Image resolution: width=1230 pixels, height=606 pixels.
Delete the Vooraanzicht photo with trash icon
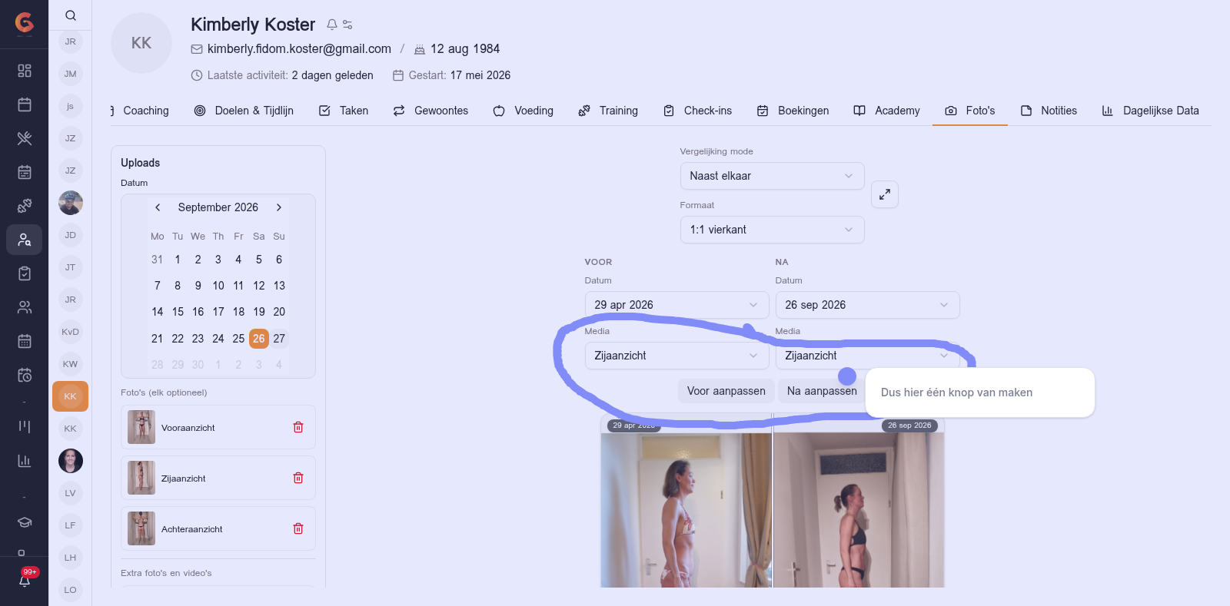coord(298,427)
